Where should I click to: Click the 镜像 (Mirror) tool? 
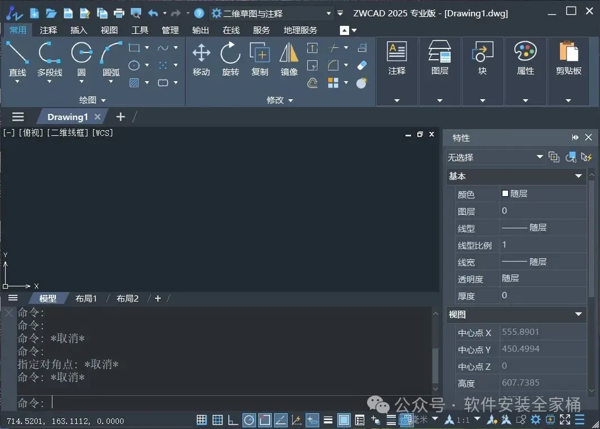tap(289, 59)
